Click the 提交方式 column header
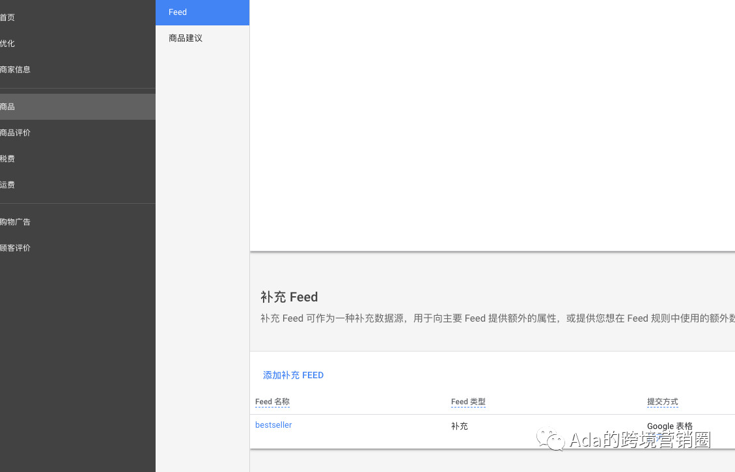Image resolution: width=735 pixels, height=472 pixels. tap(662, 402)
